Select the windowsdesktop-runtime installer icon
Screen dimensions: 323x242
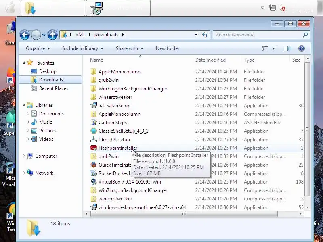click(94, 207)
